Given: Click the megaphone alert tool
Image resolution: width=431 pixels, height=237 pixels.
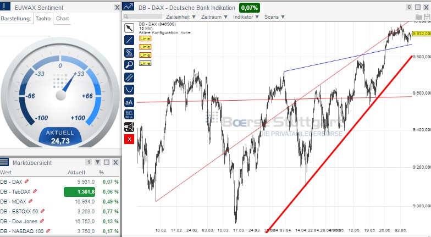Looking at the screenshot, I should point(129,127).
